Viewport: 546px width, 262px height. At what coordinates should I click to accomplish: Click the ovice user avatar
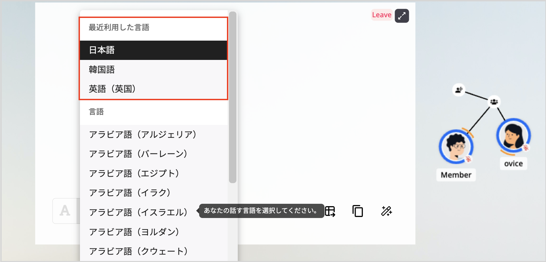click(513, 135)
